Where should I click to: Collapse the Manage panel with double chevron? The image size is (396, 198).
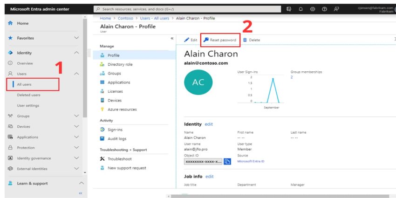[172, 38]
